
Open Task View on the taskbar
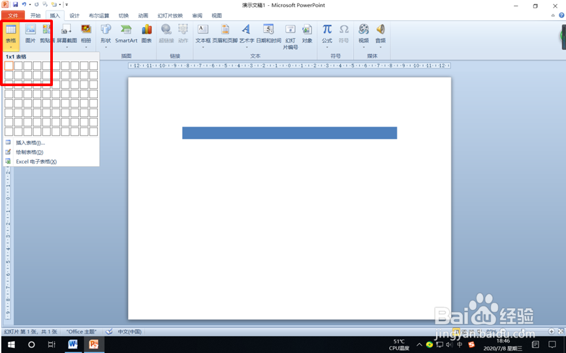(x=52, y=345)
